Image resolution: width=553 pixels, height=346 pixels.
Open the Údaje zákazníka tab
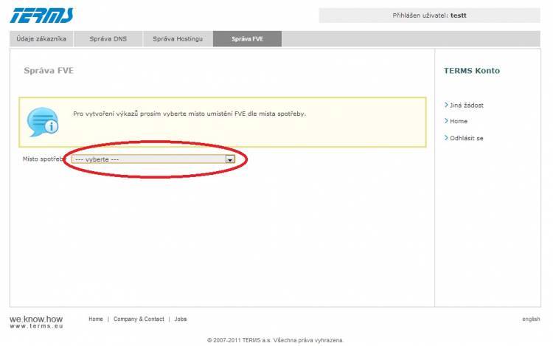pos(42,39)
